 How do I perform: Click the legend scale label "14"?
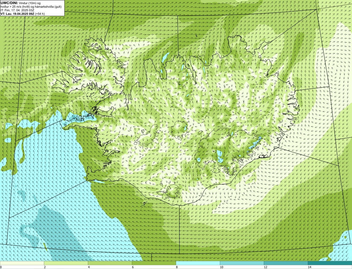[x=309, y=267]
